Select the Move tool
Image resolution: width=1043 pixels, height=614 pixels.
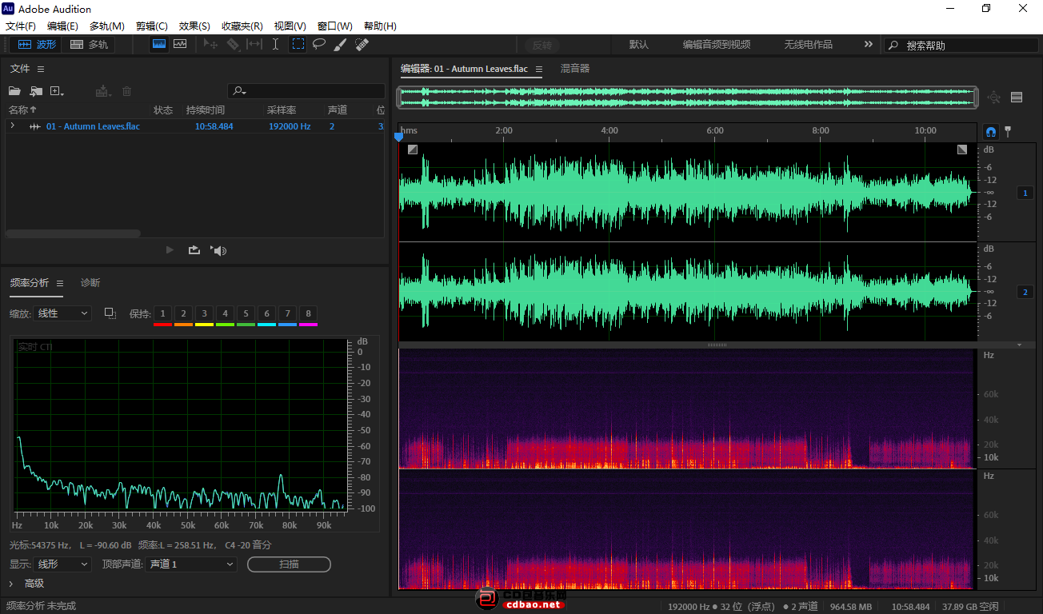click(x=211, y=45)
